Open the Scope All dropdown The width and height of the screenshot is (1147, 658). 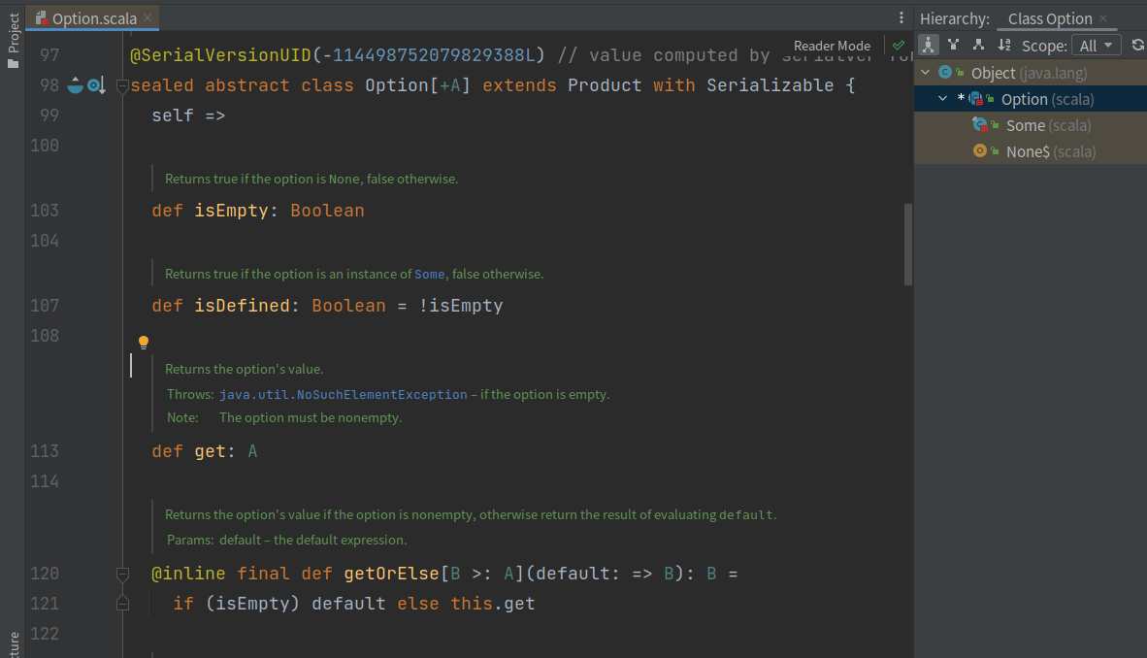[1096, 46]
